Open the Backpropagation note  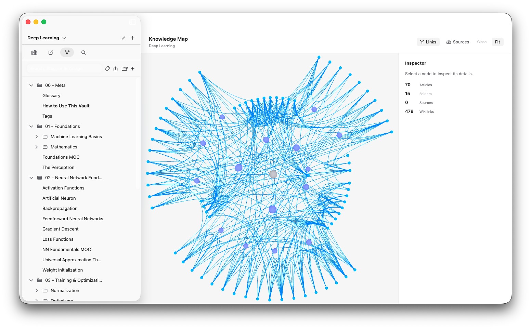tap(60, 209)
